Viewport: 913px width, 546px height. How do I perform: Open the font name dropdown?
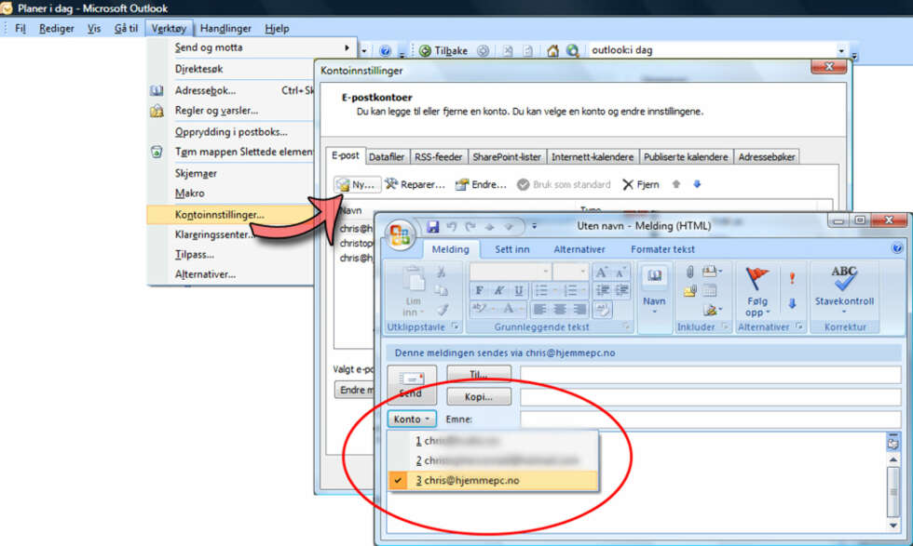(x=546, y=271)
